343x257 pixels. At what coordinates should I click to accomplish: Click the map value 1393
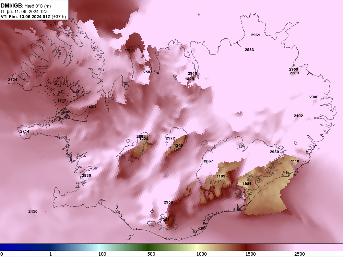click(165, 220)
